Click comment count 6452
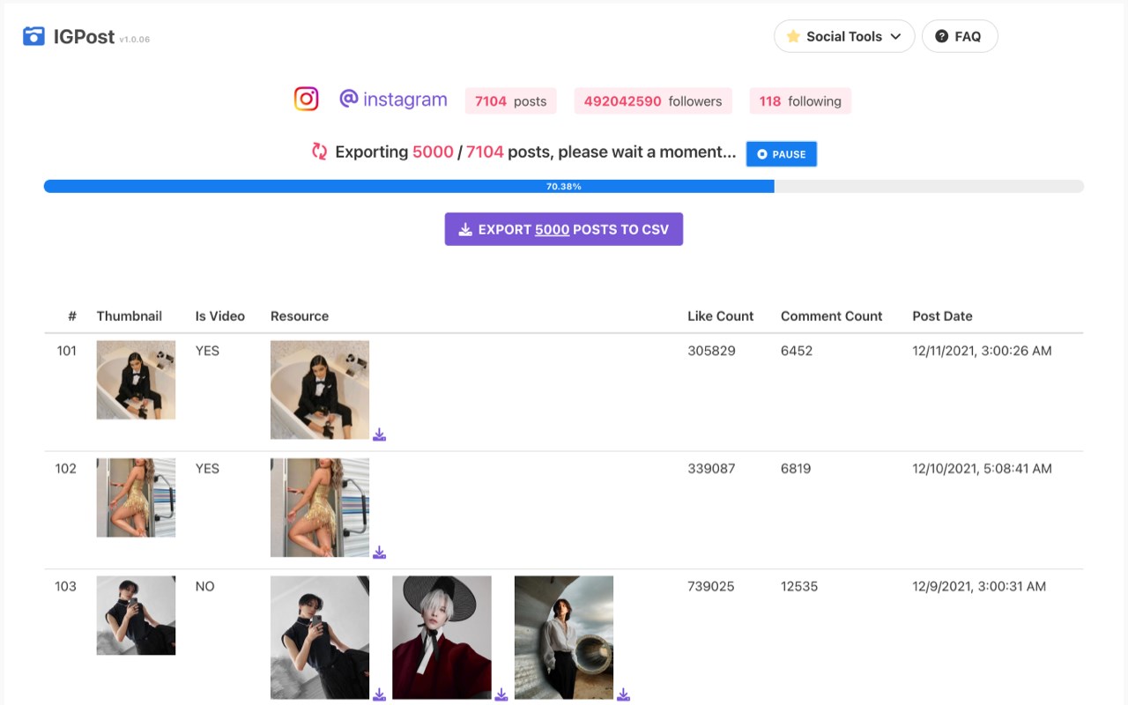The width and height of the screenshot is (1128, 705). click(797, 351)
